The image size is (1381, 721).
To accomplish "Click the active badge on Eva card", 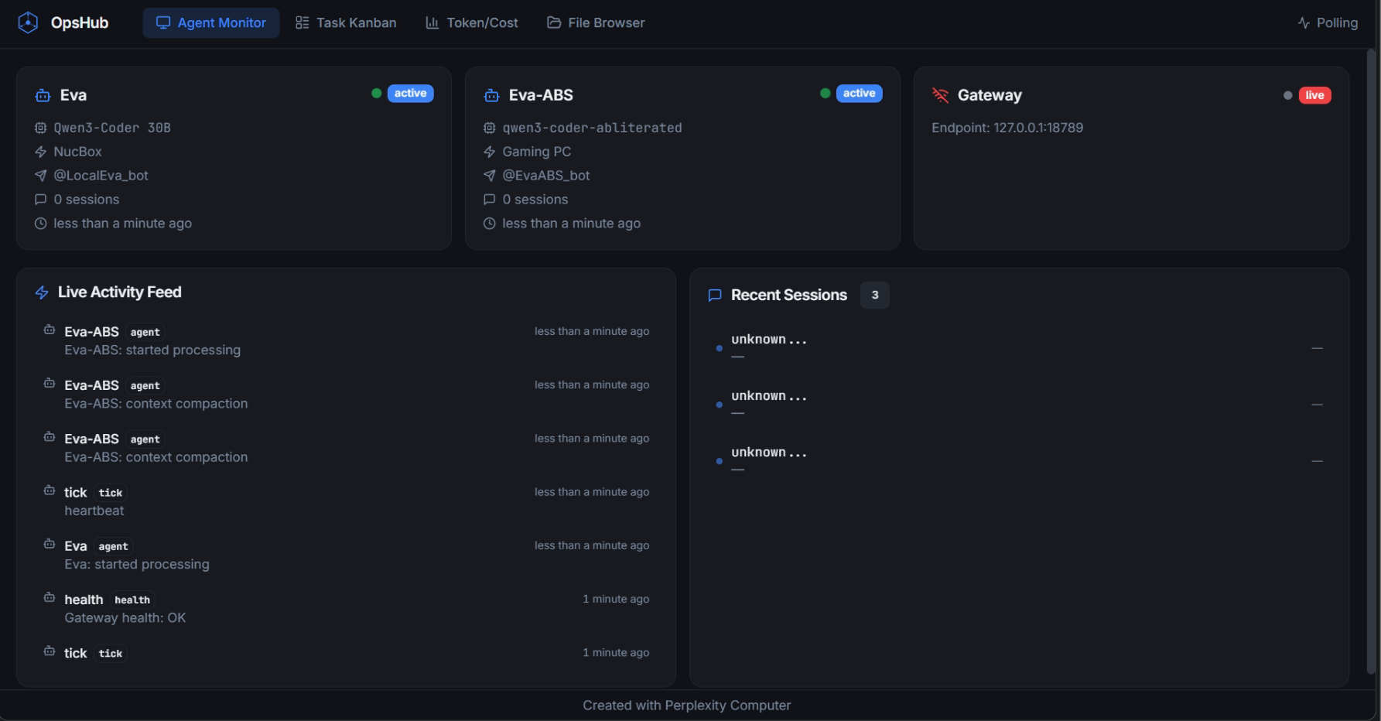I will [410, 94].
